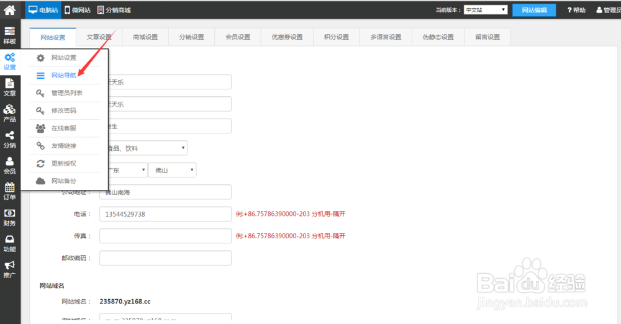Switch to 分销商城 distribution mall
Viewport: 621px width, 324px height.
pyautogui.click(x=114, y=10)
